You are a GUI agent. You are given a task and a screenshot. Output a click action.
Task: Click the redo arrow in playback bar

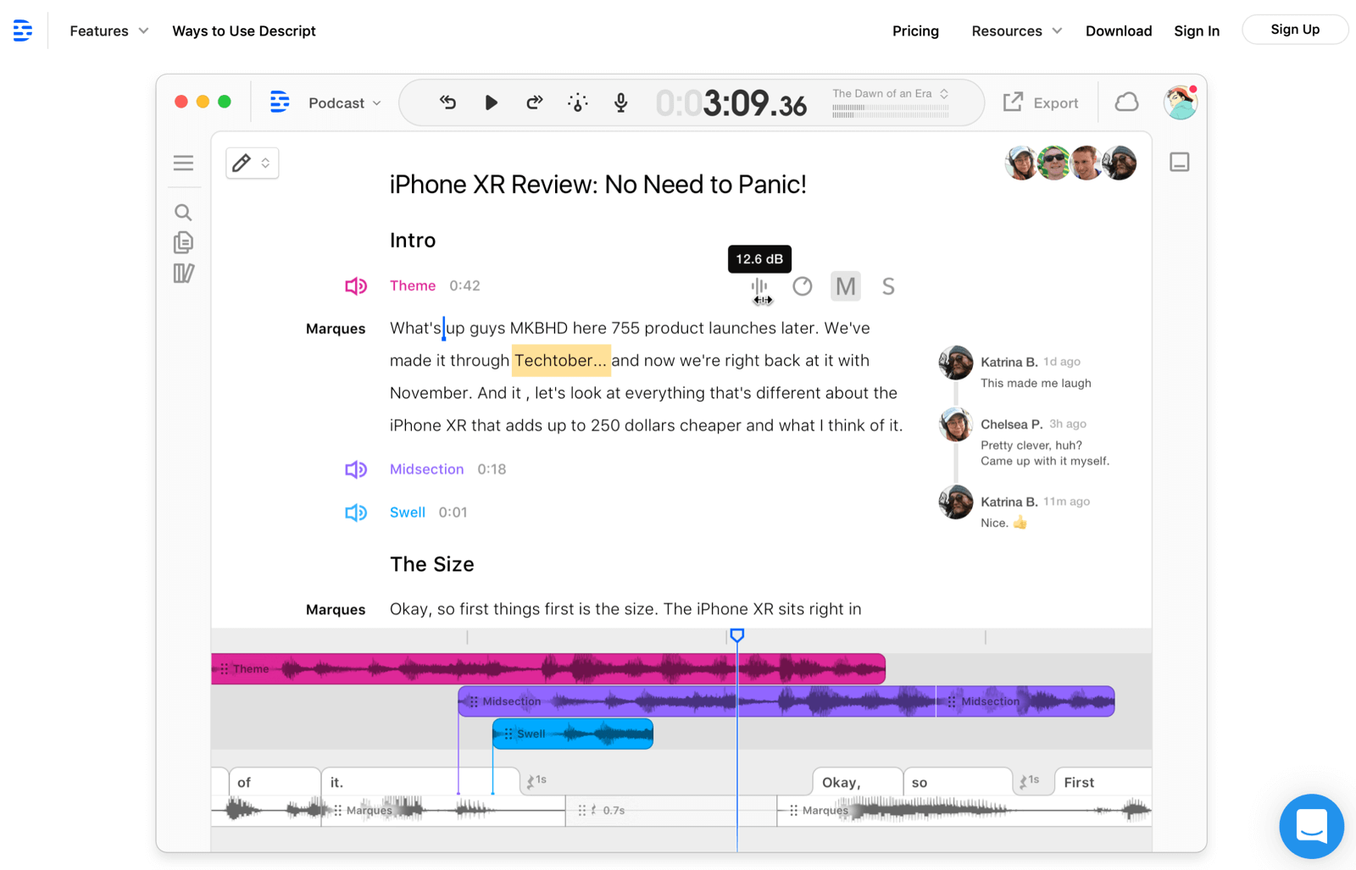(534, 103)
